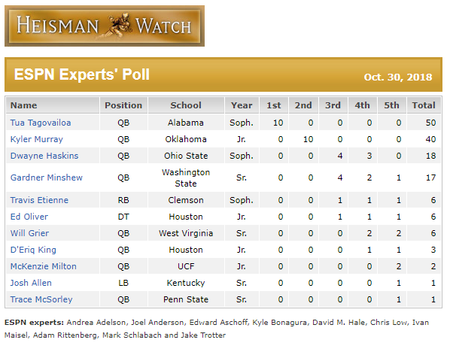
Task: Click the Oct. 30, 2018 date label
Action: [x=398, y=77]
